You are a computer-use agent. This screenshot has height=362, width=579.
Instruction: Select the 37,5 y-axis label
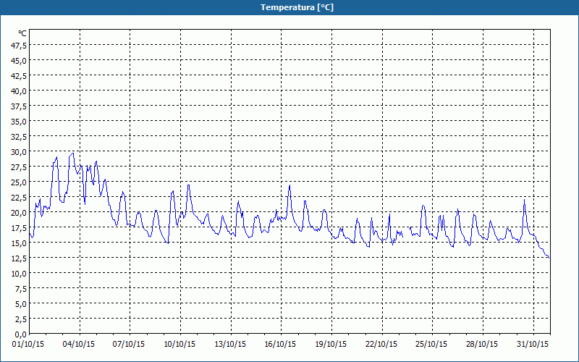point(20,106)
